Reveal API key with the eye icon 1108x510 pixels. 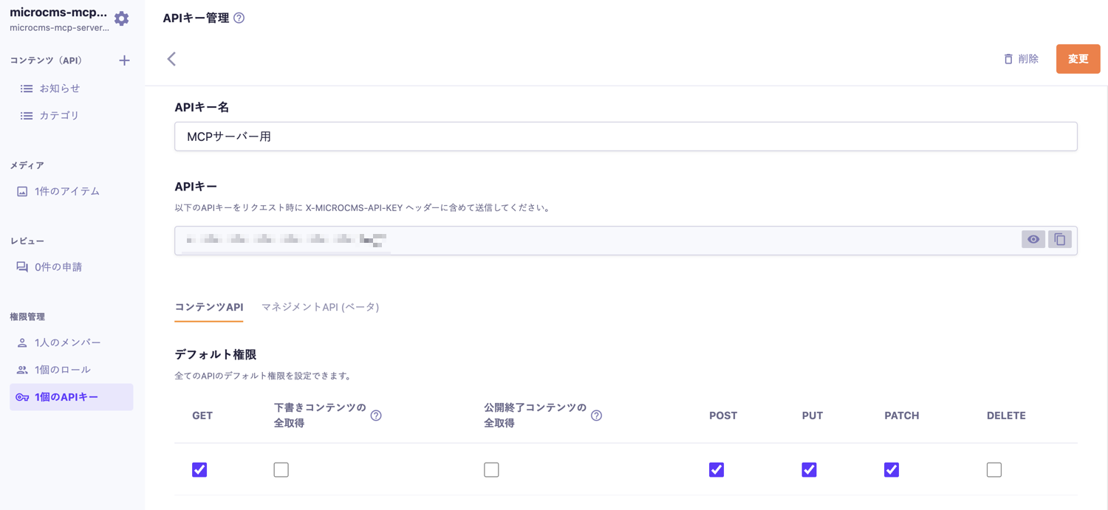(x=1033, y=239)
